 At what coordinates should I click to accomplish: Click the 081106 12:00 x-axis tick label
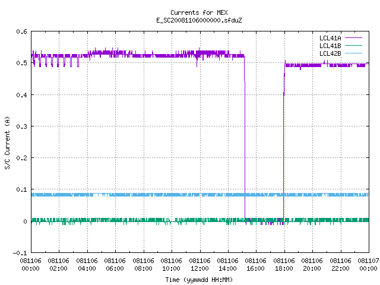click(199, 265)
